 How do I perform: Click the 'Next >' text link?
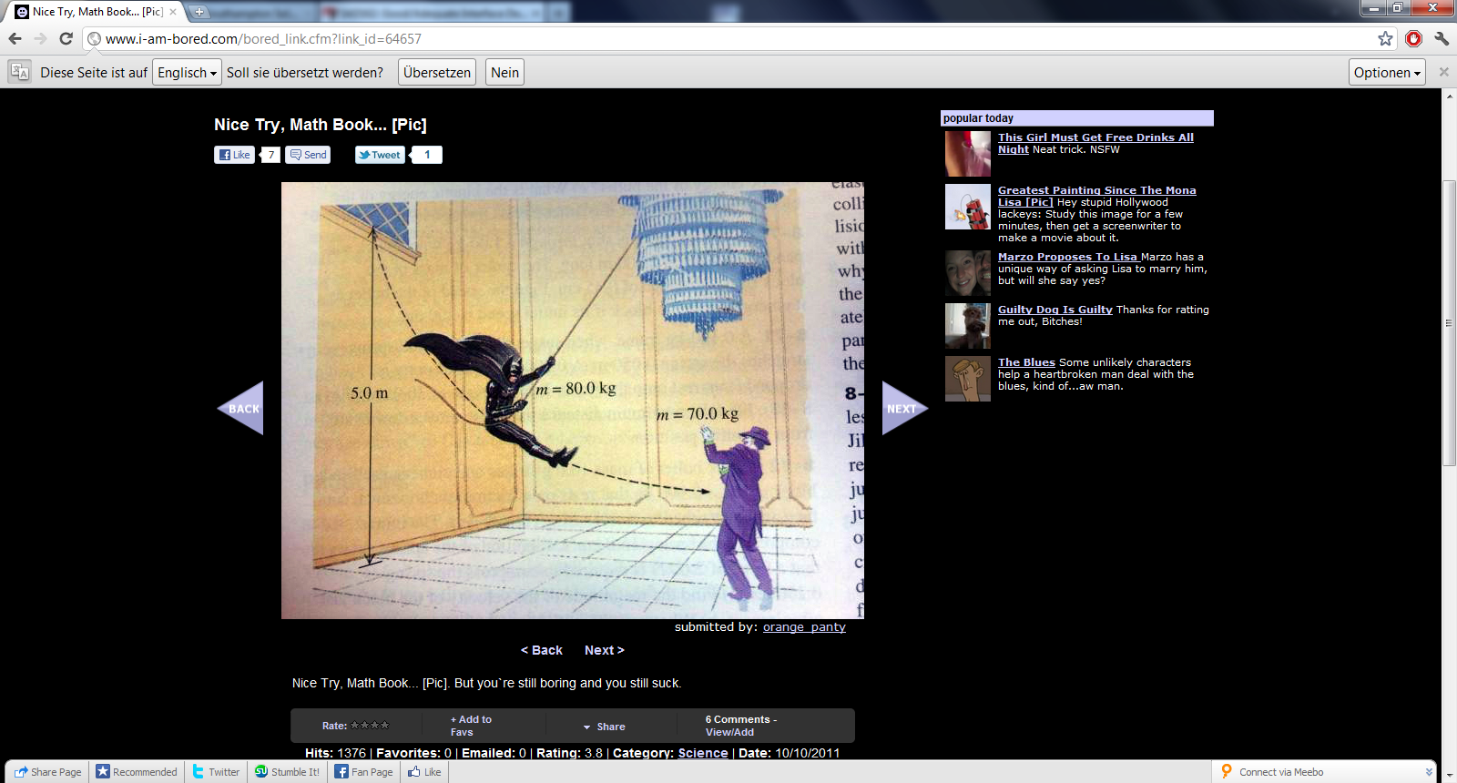click(604, 650)
